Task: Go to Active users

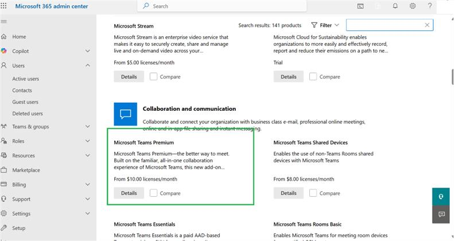Action: pyautogui.click(x=25, y=79)
